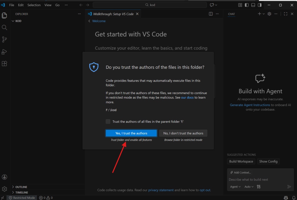Expand the TIMELINE section
Image resolution: width=297 pixels, height=200 pixels.
click(21, 192)
